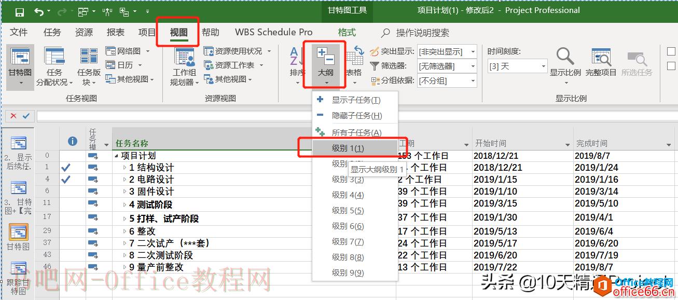Viewport: 678px width, 300px height.
Task: Select 甘特图 icon in the view bar
Action: coord(19,232)
